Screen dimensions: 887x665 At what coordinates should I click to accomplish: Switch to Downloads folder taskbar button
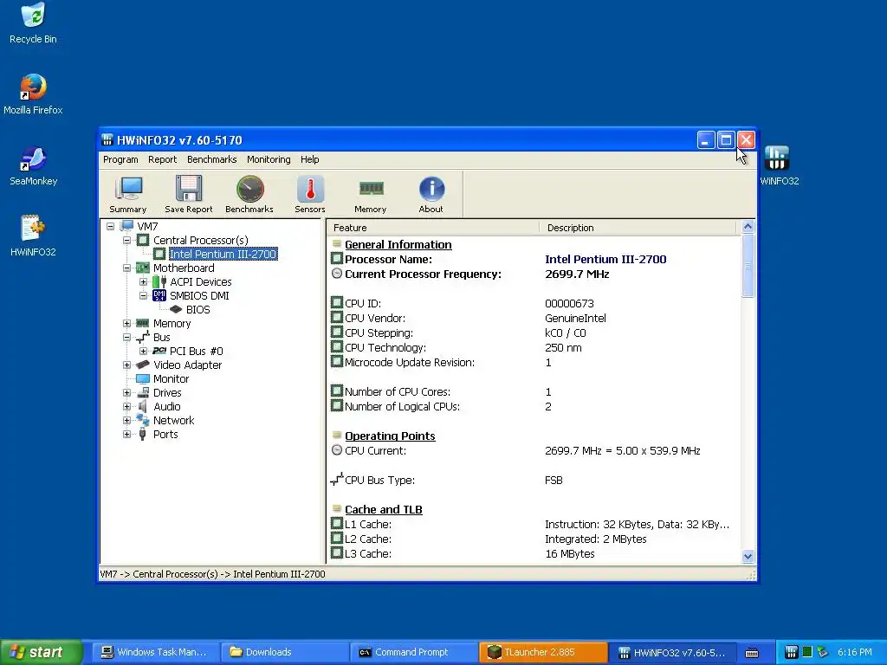pyautogui.click(x=284, y=652)
